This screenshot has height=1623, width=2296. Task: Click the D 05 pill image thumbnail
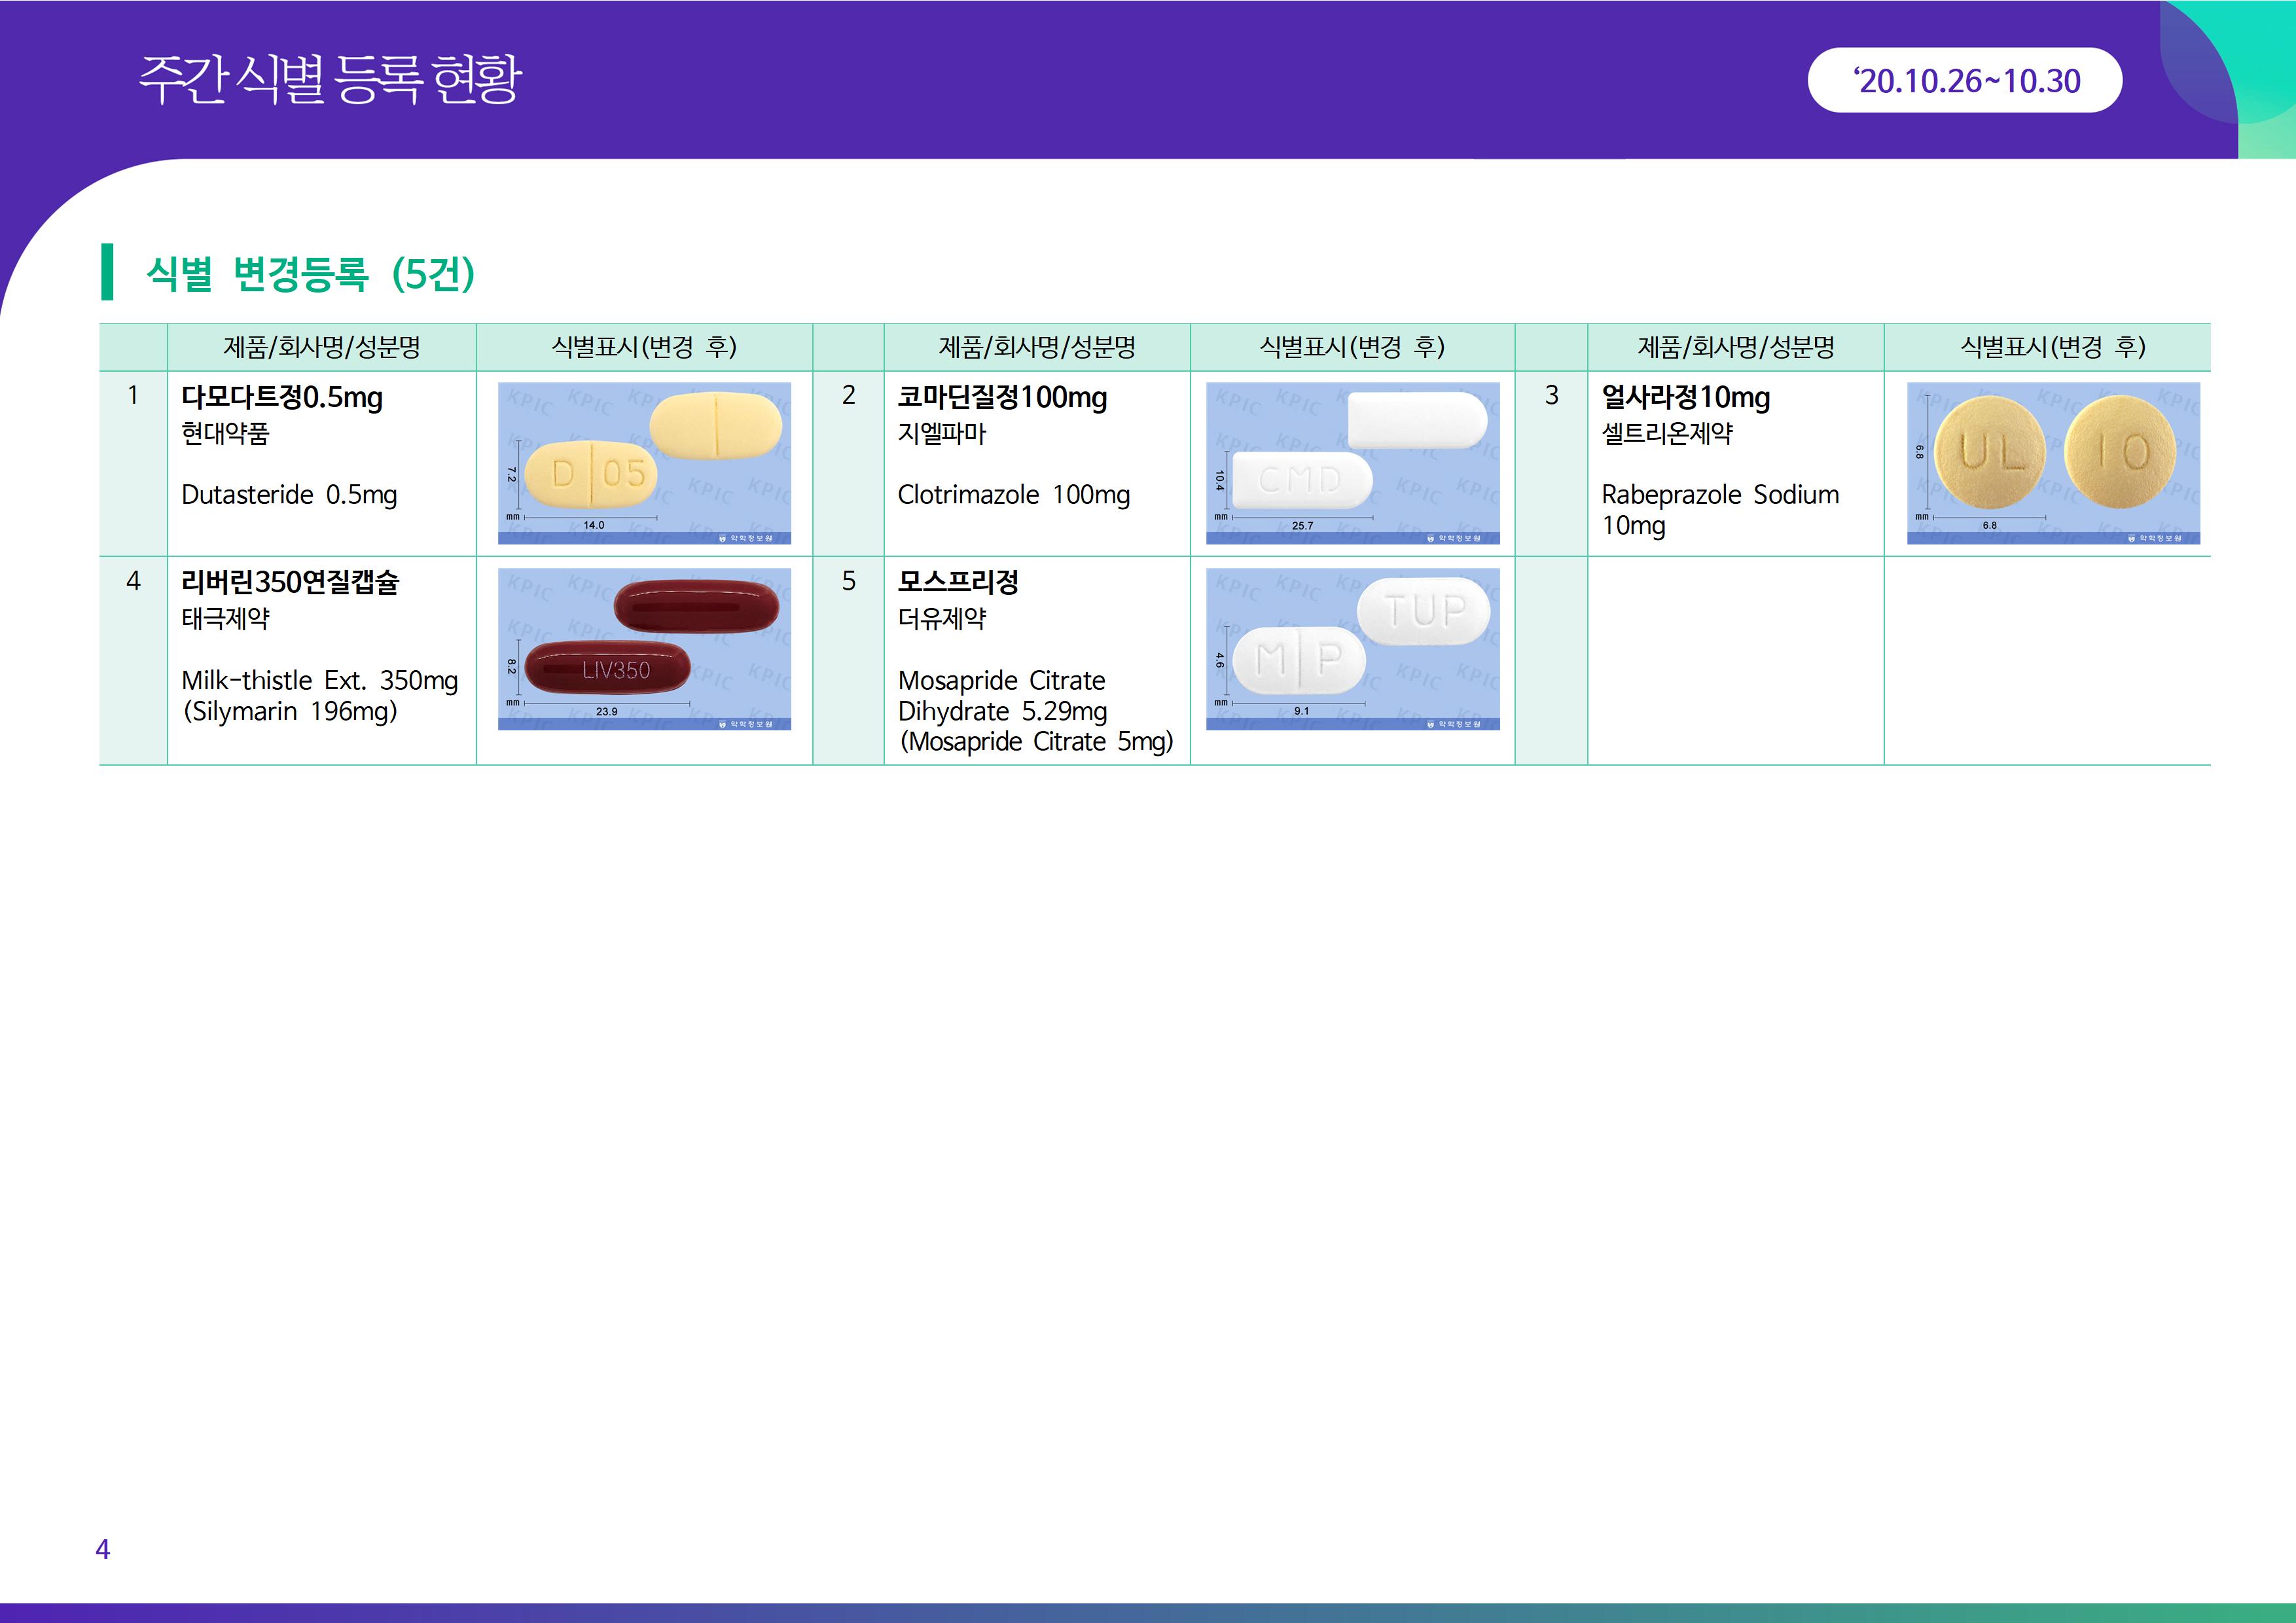point(644,463)
